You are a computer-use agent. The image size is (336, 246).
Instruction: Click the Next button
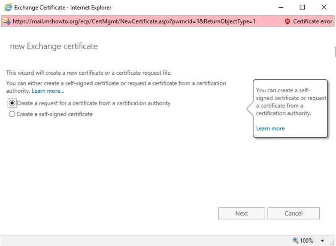(242, 213)
